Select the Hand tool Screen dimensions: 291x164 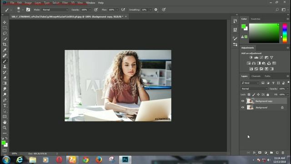point(5,122)
